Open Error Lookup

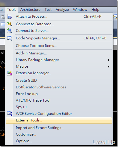click(x=59, y=94)
